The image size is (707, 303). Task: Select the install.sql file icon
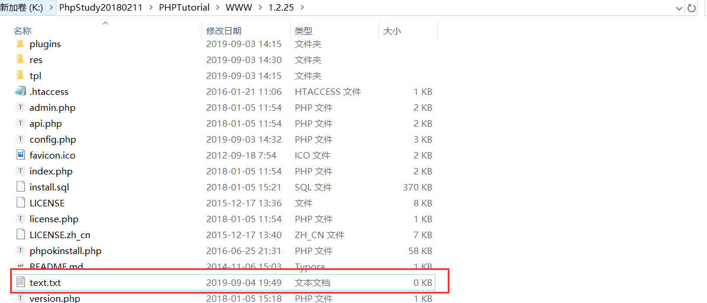coord(20,187)
